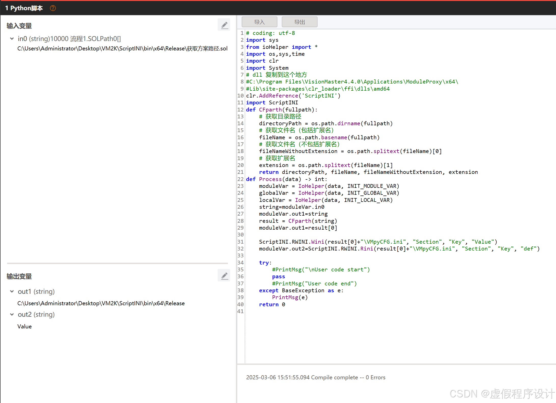The height and width of the screenshot is (403, 556).
Task: Select the out1 (string) row
Action: (x=36, y=291)
